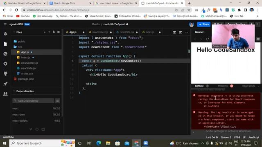Switch to newState.jsx editor tab
Image resolution: width=262 pixels, height=147 pixels.
pos(127,32)
